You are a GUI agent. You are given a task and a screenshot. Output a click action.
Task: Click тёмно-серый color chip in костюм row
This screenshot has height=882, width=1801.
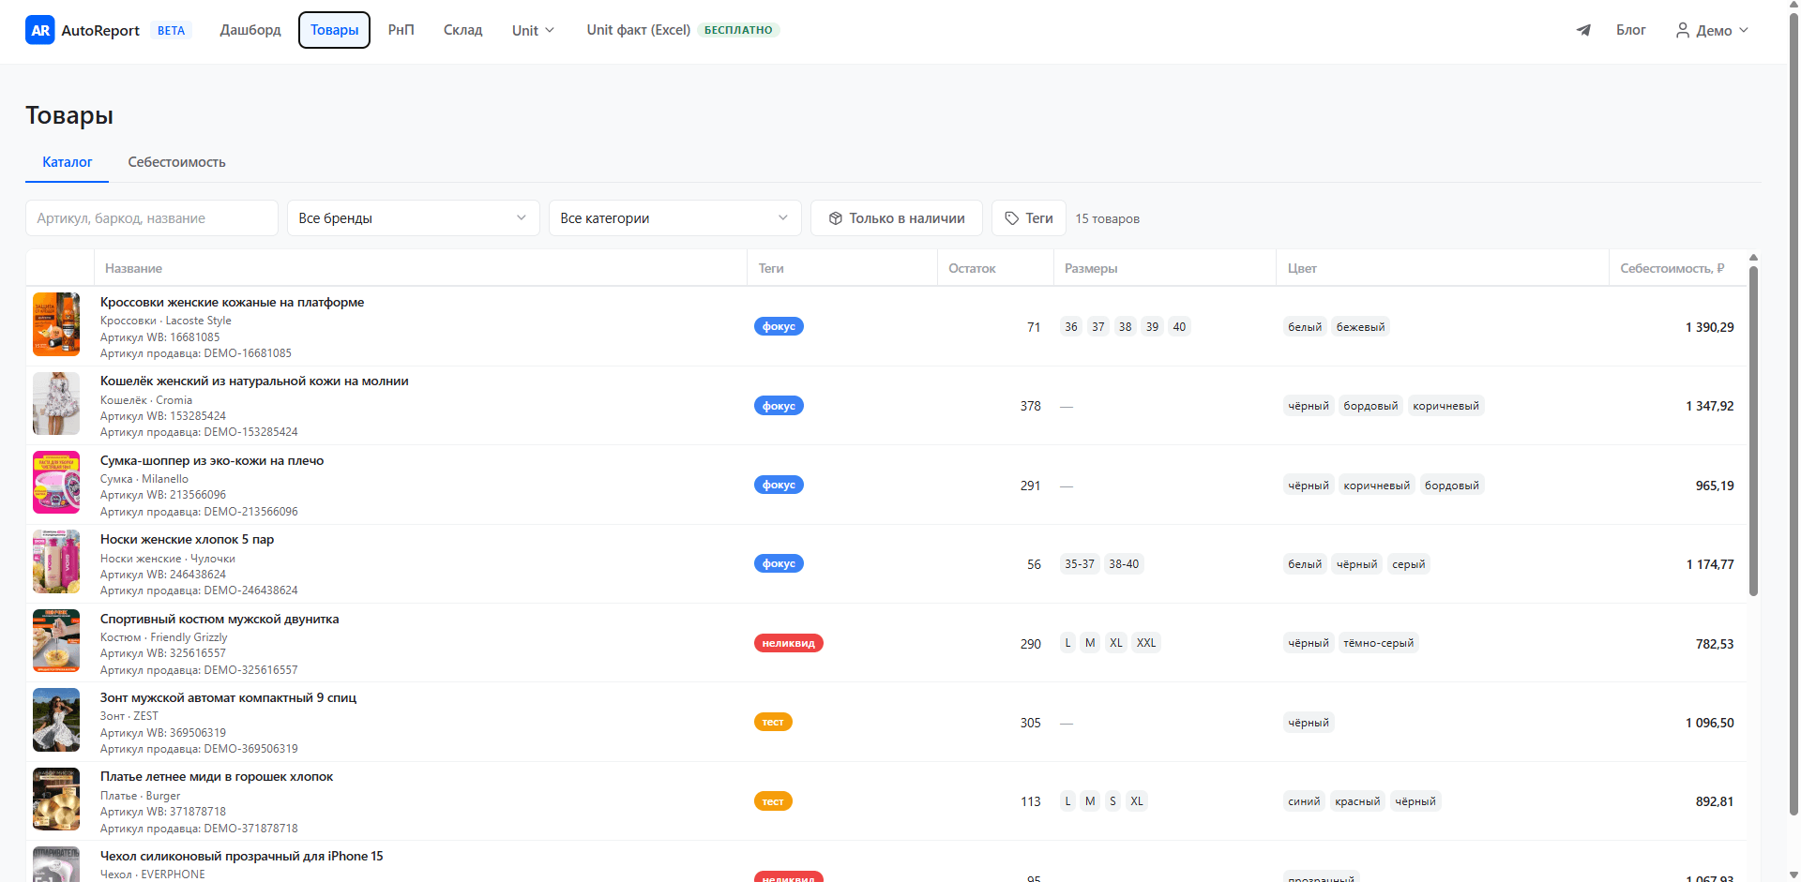[1378, 643]
